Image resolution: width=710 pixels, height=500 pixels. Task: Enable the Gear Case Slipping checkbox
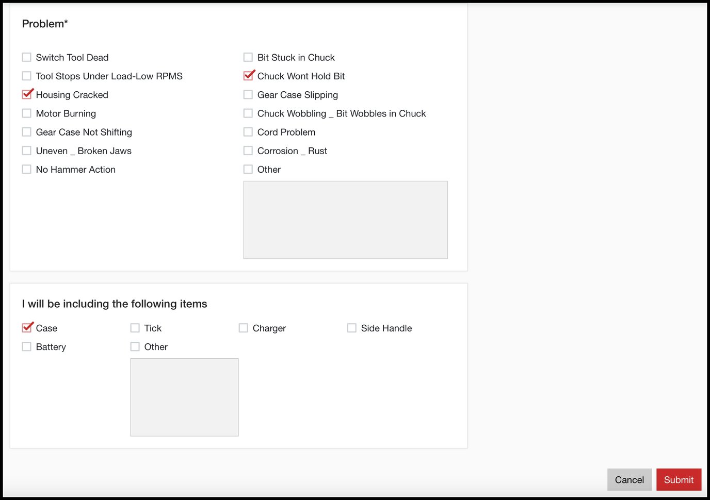pyautogui.click(x=248, y=94)
